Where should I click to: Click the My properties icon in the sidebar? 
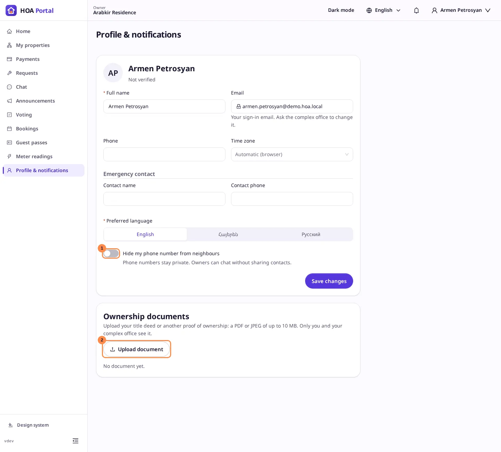click(x=9, y=45)
